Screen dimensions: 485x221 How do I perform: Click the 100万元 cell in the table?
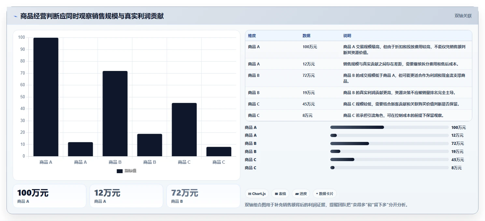click(x=310, y=47)
